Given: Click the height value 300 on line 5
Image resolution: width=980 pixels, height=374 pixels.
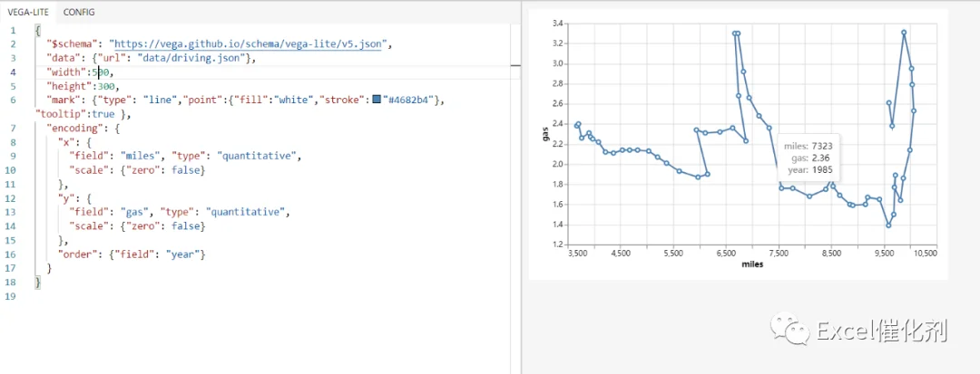Looking at the screenshot, I should (x=104, y=86).
